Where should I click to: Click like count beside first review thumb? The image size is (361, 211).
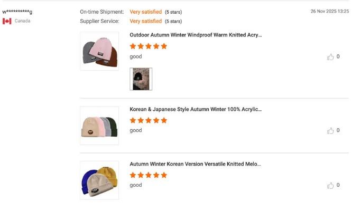tap(338, 56)
